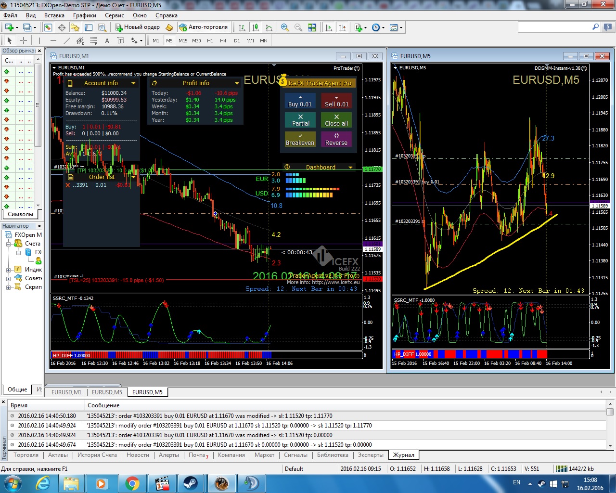This screenshot has height=493, width=616.
Task: Select the equidistant channel tool
Action: pyautogui.click(x=80, y=40)
